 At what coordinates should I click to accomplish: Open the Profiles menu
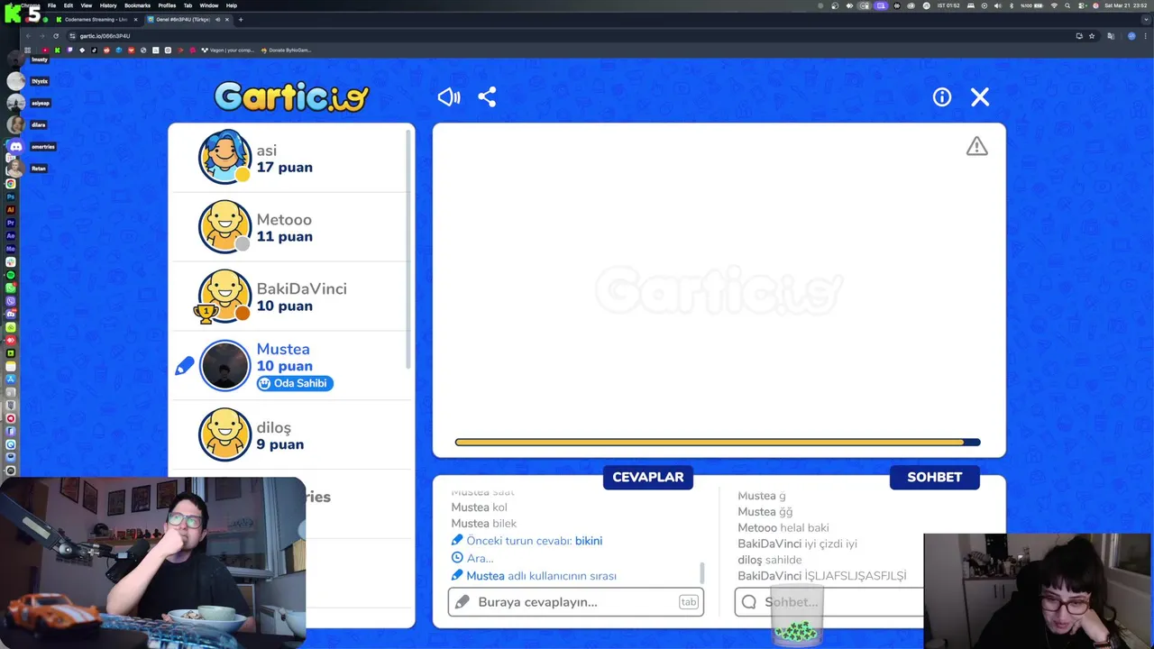tap(167, 5)
